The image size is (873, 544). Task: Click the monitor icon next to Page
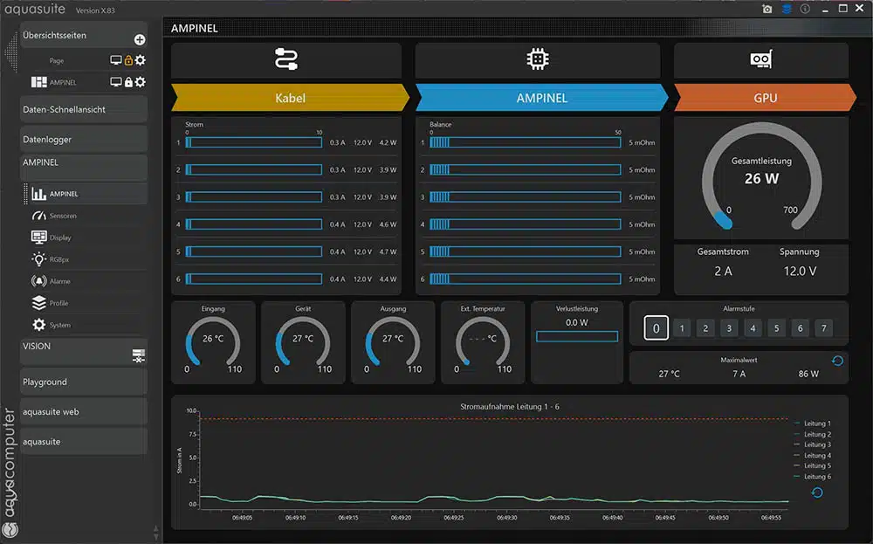[x=115, y=60]
